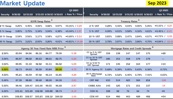
Task: Select the left table 9/30/23 column header
Action: click(58, 15)
